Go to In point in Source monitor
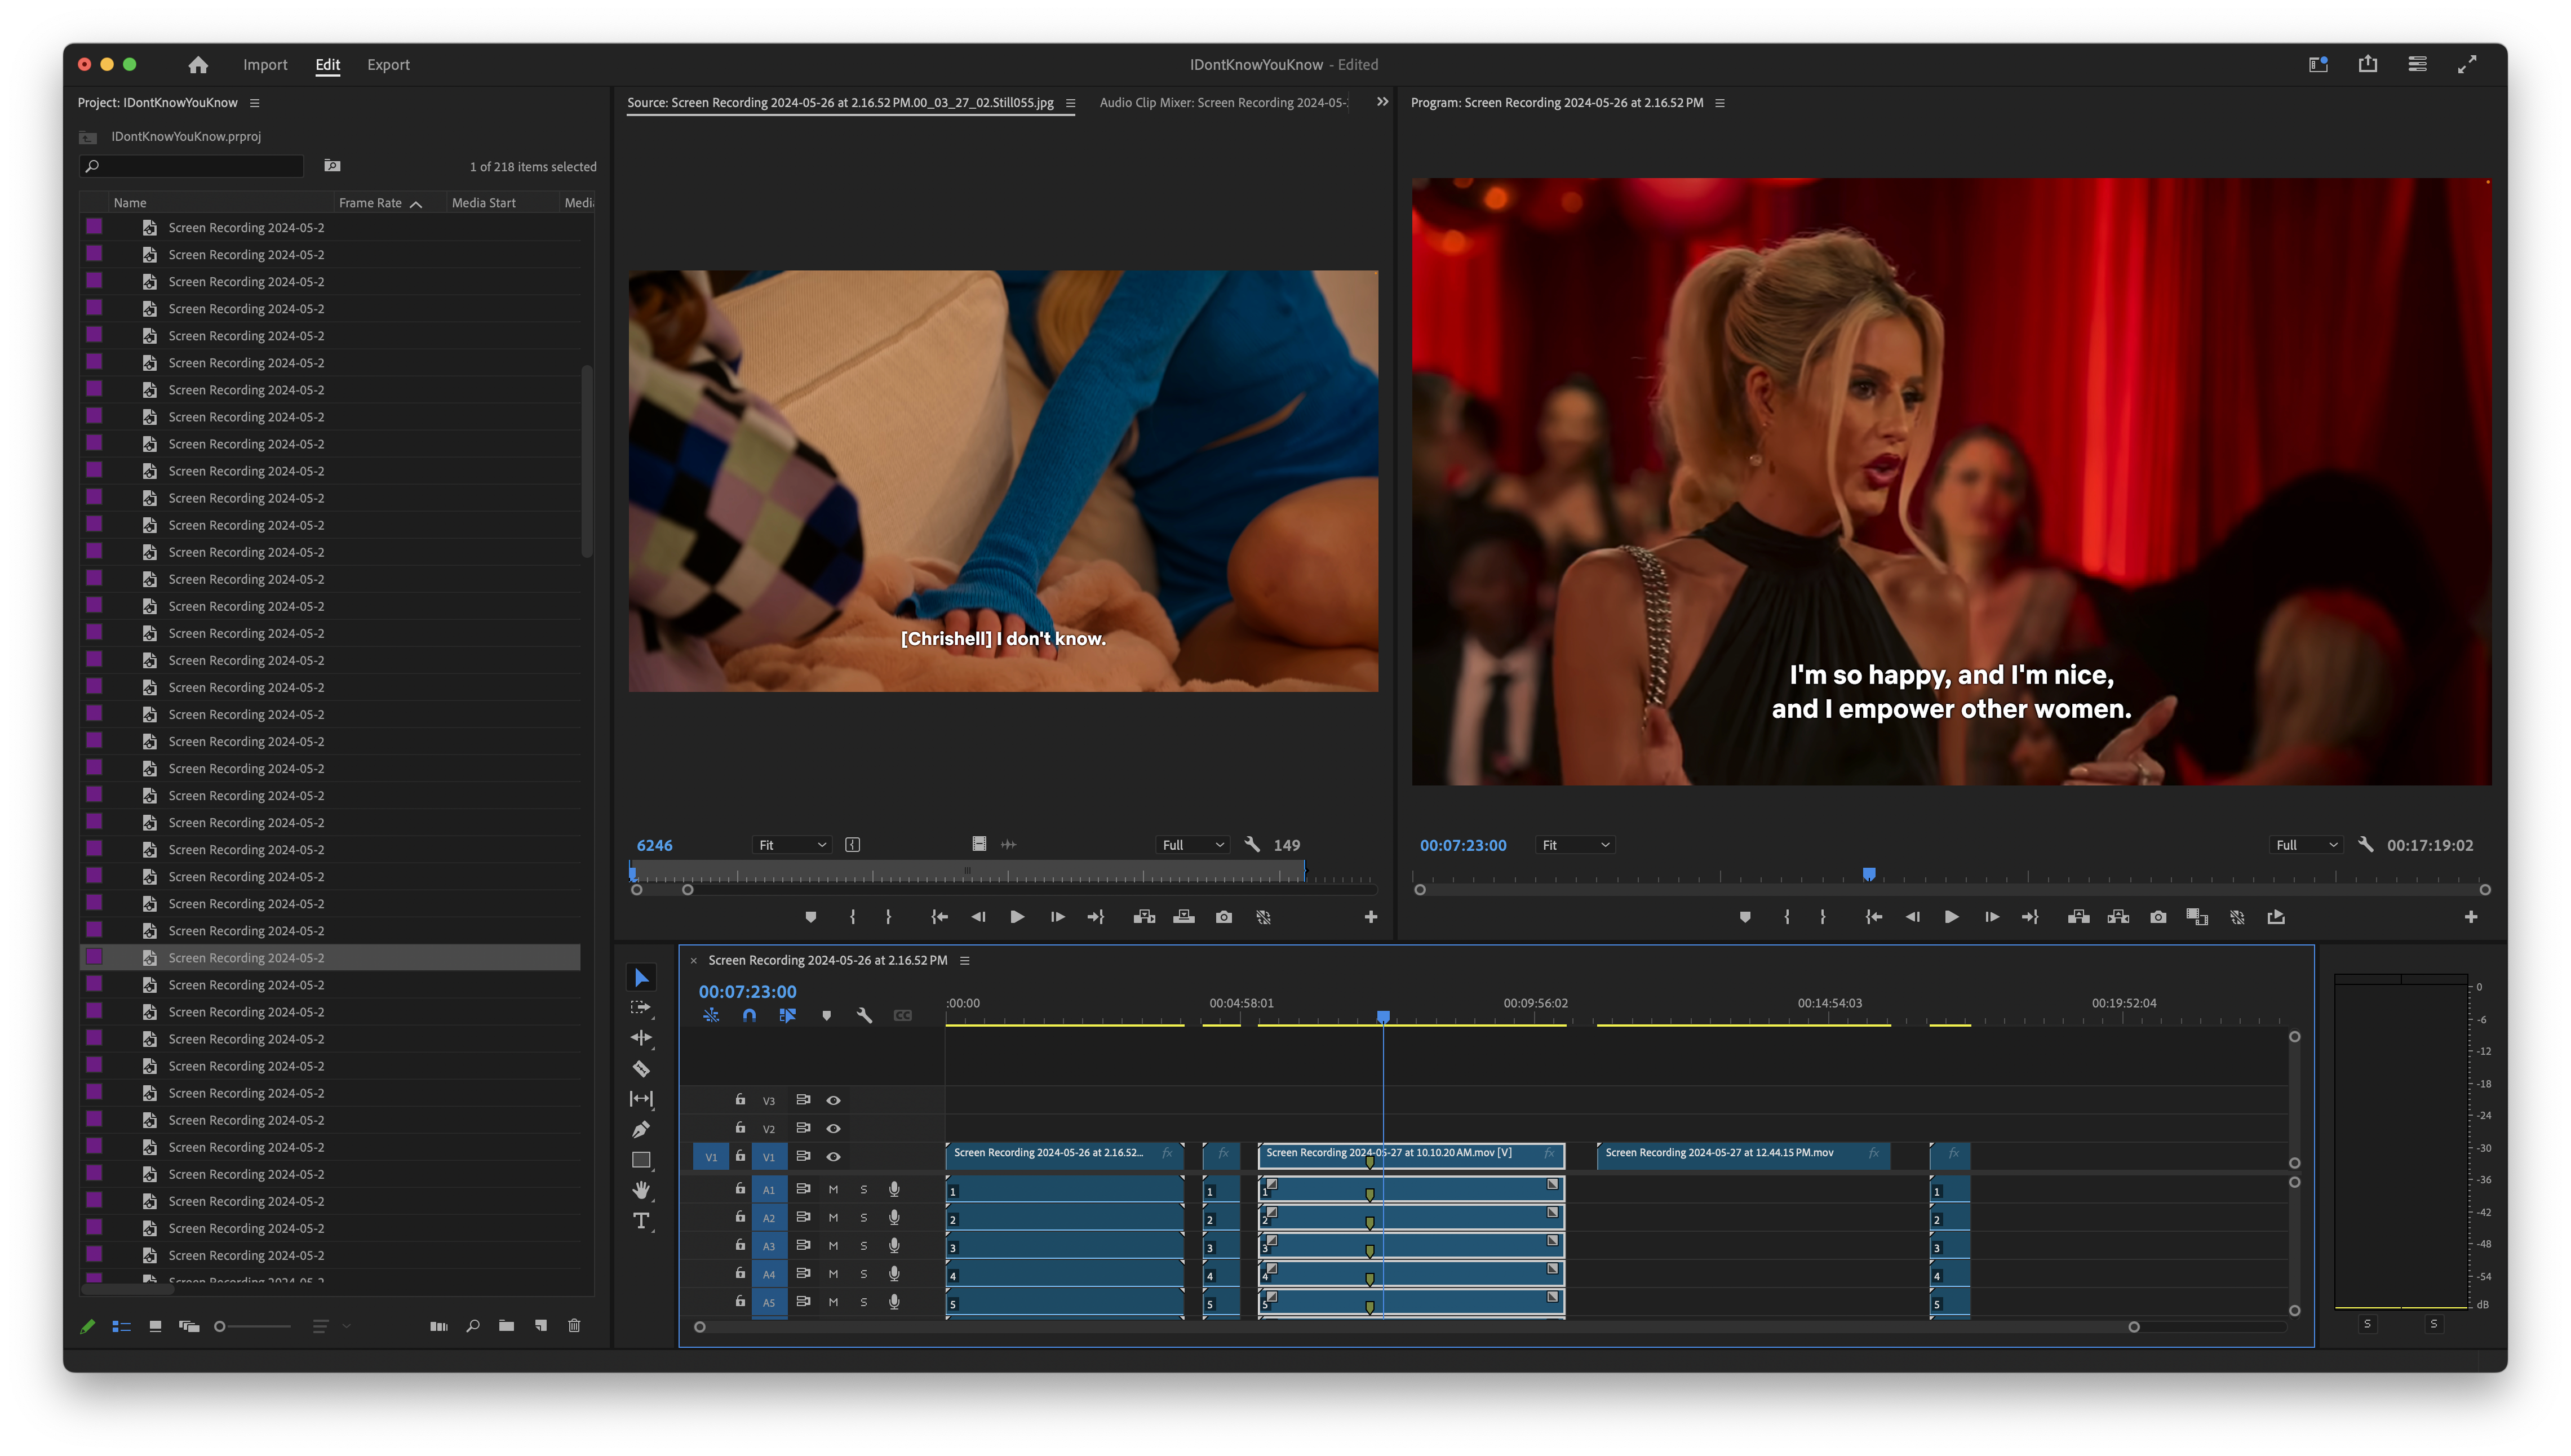This screenshot has width=2571, height=1456. 938,917
